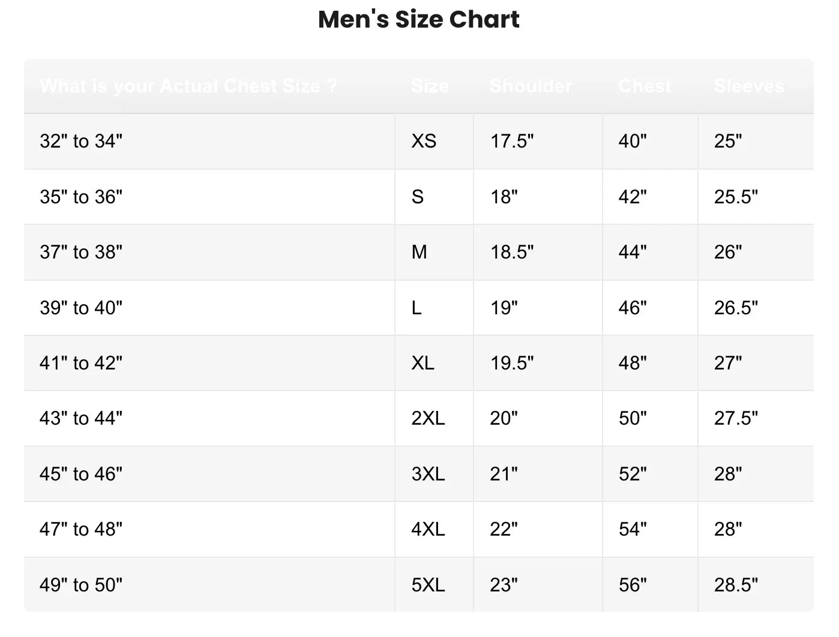Click the 43" to 44" chest range cell

(x=81, y=419)
